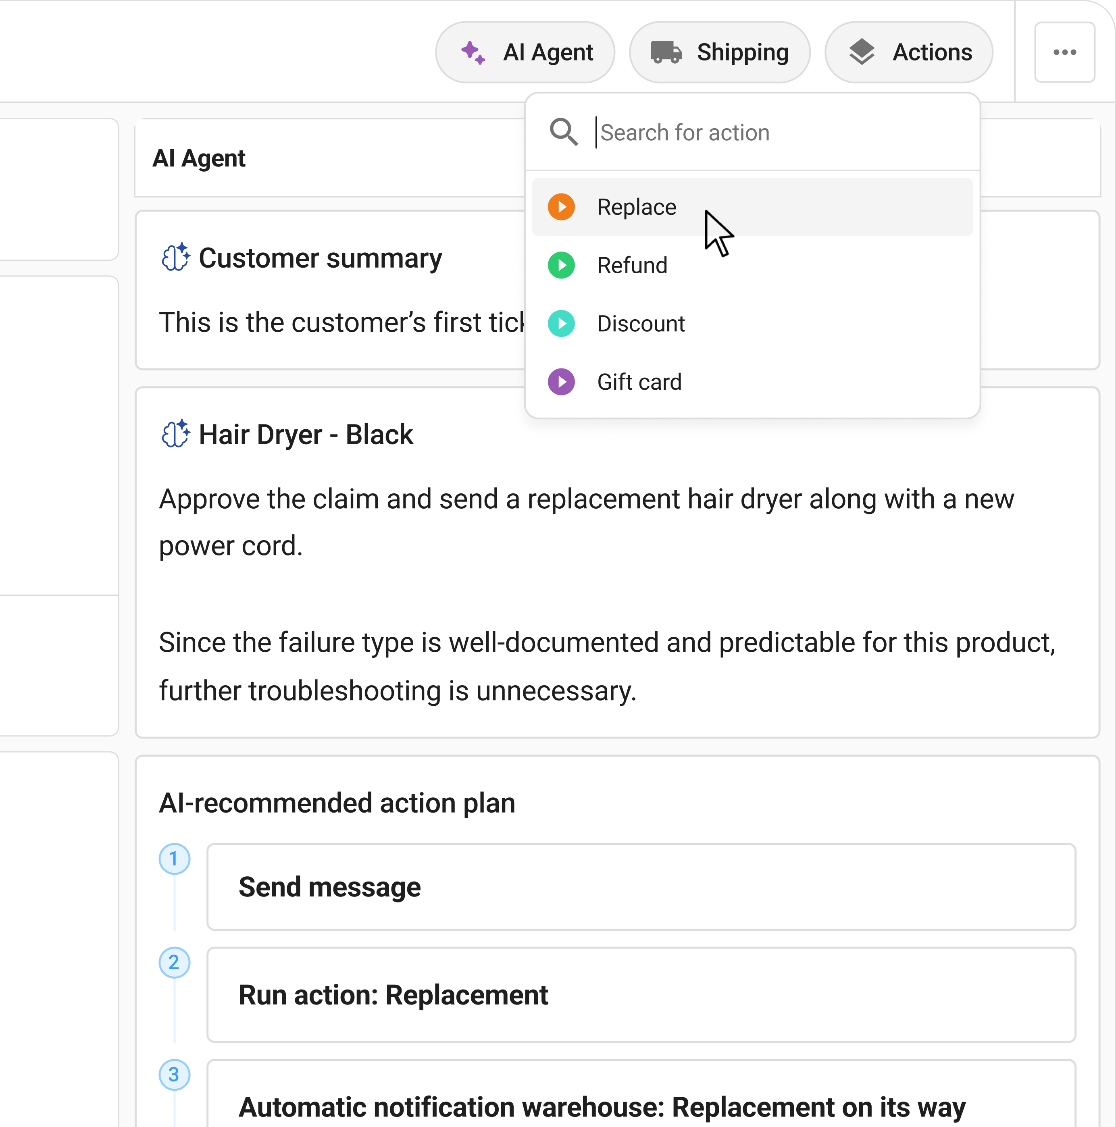1116x1127 pixels.
Task: Collapse the Actions dropdown button
Action: 908,52
